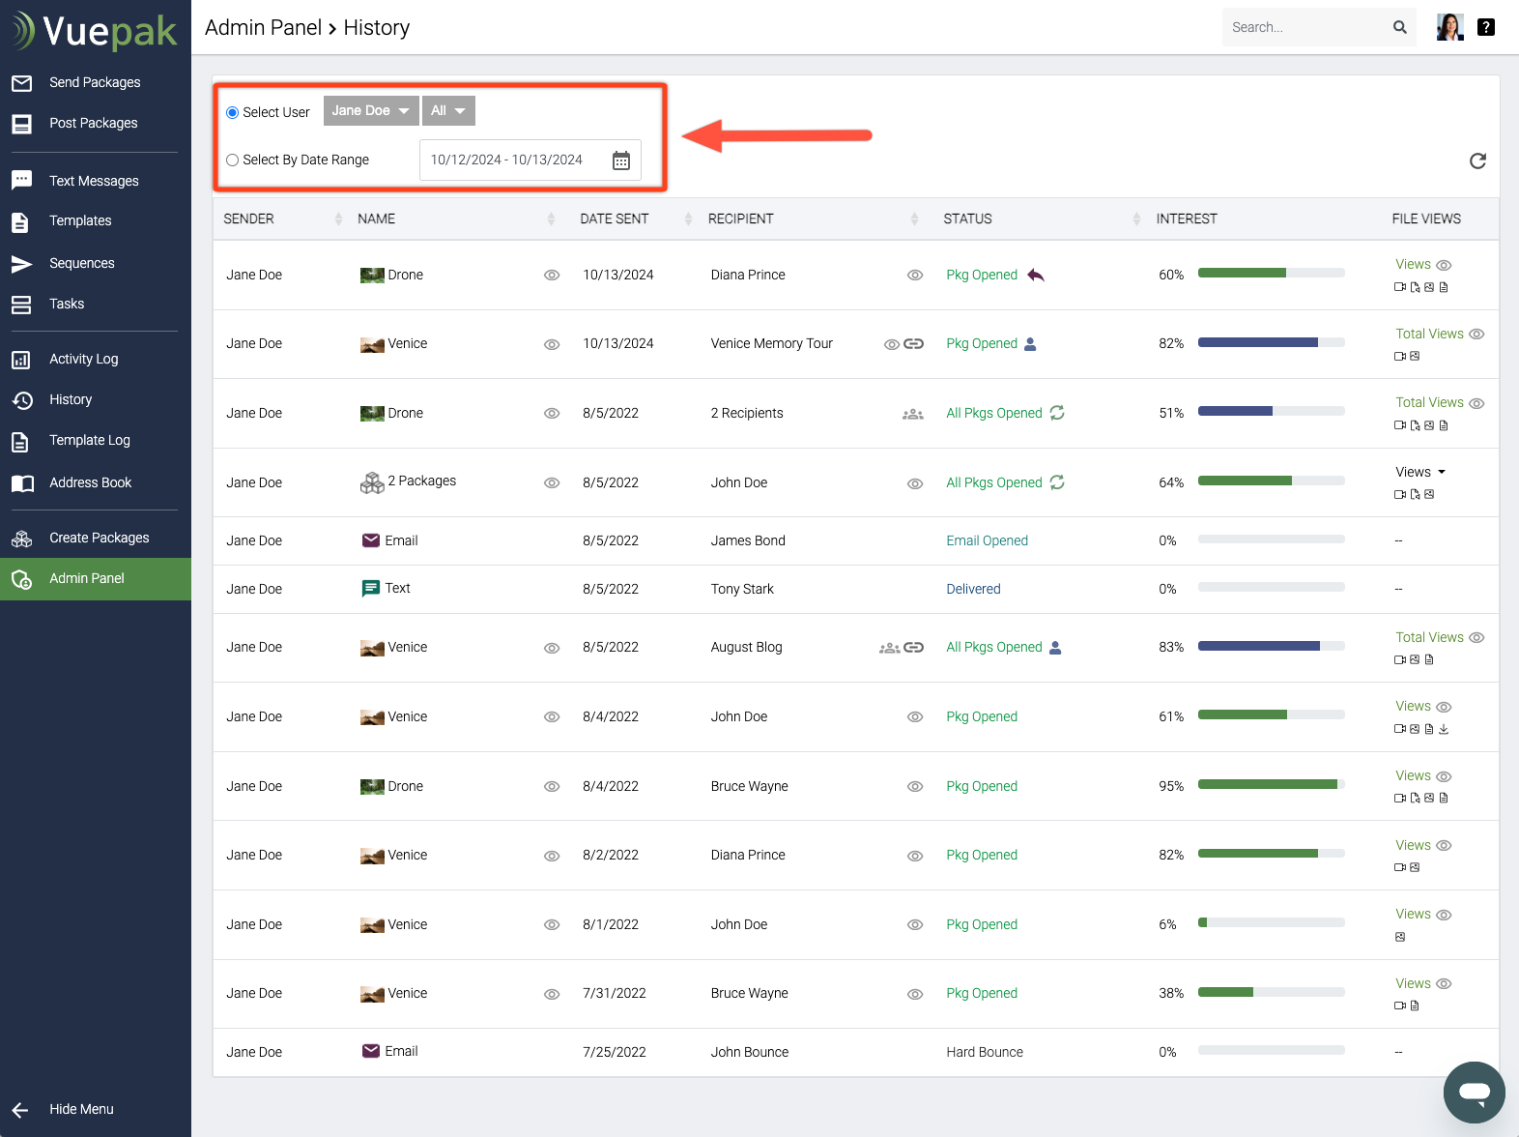Expand the 'All' filter dropdown
The width and height of the screenshot is (1519, 1137).
tap(447, 111)
